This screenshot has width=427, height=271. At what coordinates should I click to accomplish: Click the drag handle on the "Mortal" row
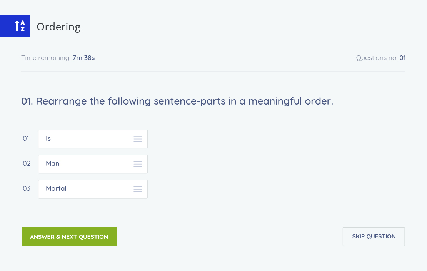[138, 189]
